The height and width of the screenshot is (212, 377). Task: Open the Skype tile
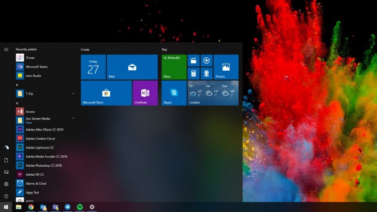(x=174, y=93)
